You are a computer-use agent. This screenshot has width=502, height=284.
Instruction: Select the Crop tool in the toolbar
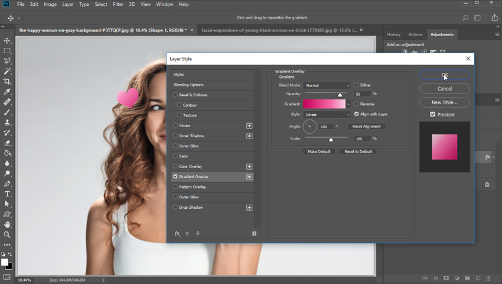pyautogui.click(x=7, y=81)
